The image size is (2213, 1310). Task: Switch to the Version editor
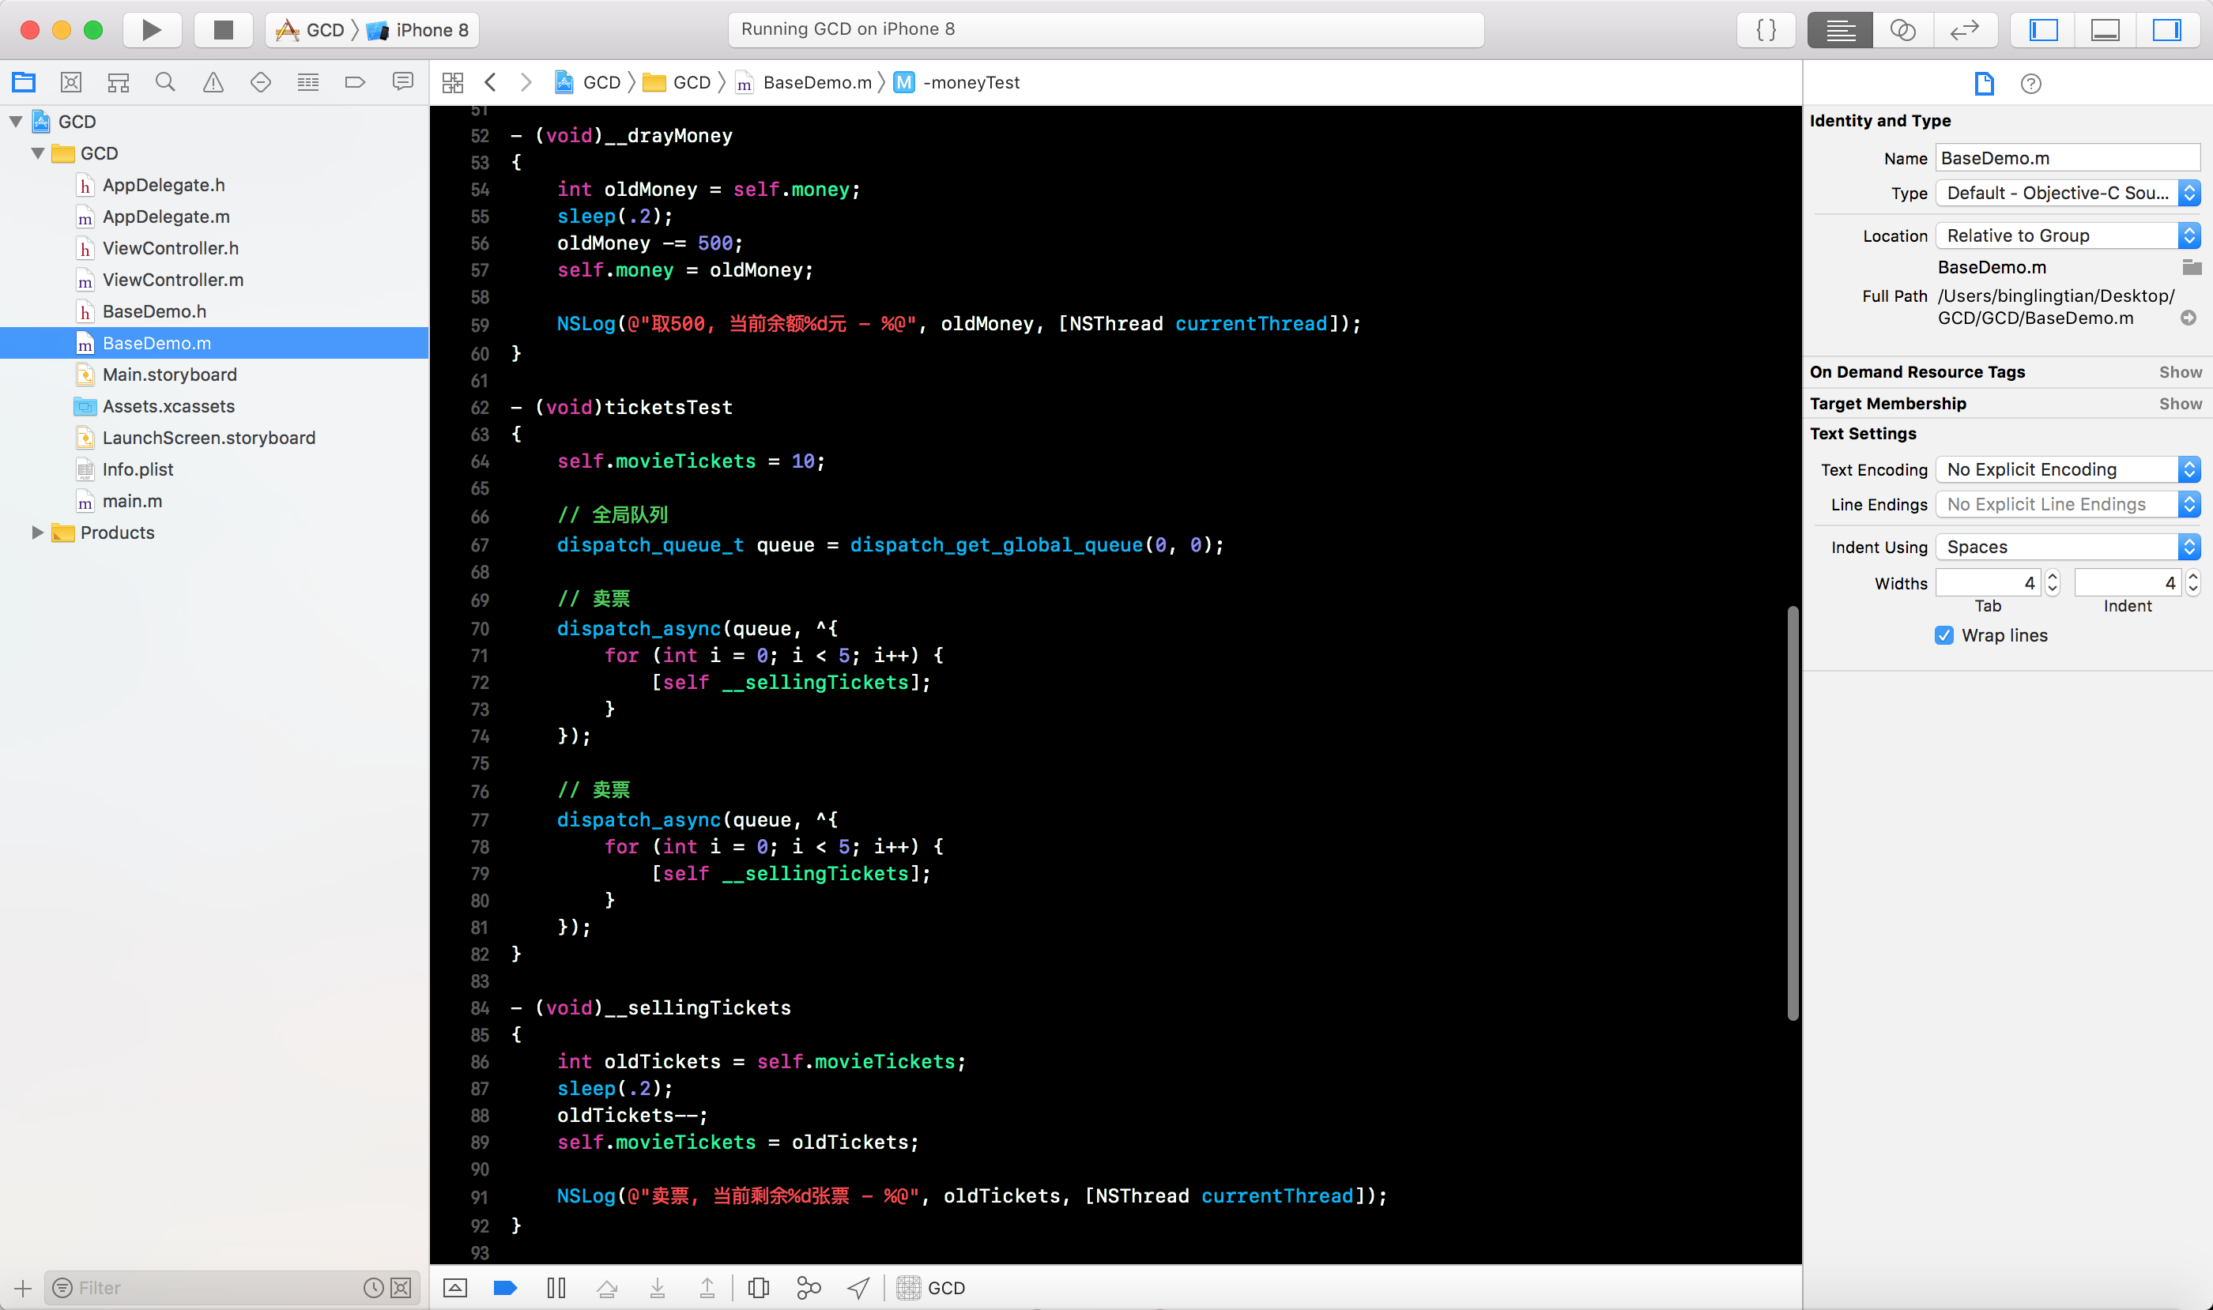pyautogui.click(x=1965, y=30)
